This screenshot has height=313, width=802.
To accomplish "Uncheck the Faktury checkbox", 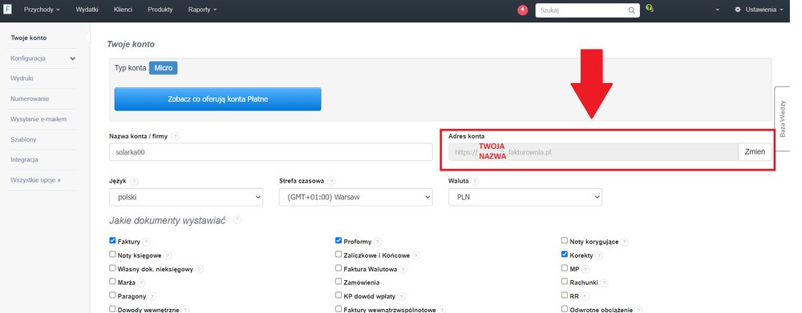I will click(x=112, y=240).
